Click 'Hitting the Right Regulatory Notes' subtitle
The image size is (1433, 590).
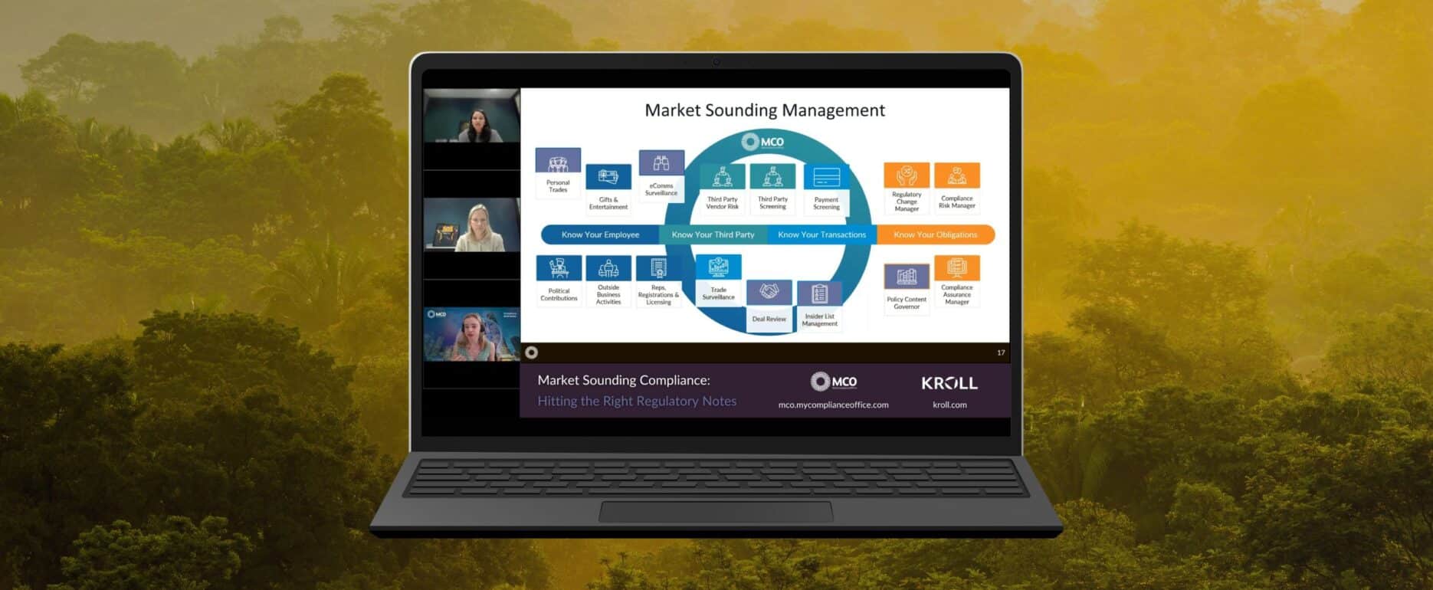pos(637,401)
